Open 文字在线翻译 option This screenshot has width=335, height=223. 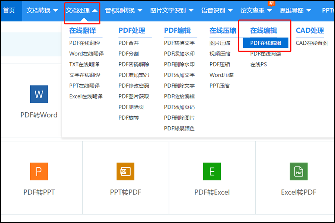pos(85,75)
